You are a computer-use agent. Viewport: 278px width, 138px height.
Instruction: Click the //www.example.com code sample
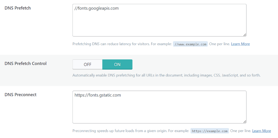click(190, 44)
